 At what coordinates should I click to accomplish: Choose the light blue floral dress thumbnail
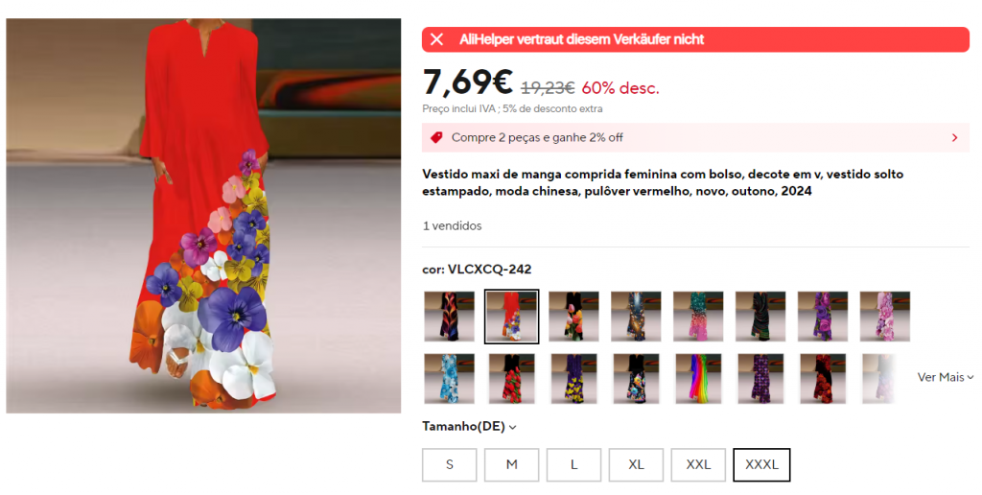tap(449, 379)
